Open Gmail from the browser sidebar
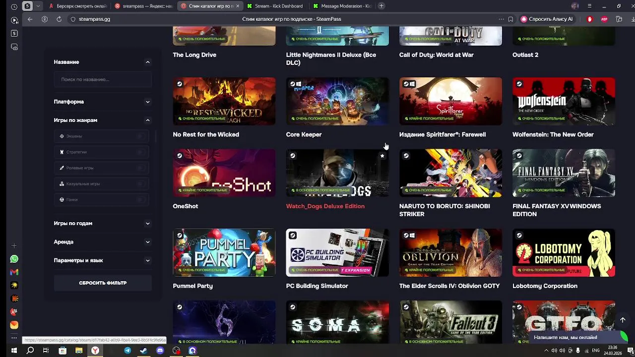The image size is (635, 357). pos(14,272)
